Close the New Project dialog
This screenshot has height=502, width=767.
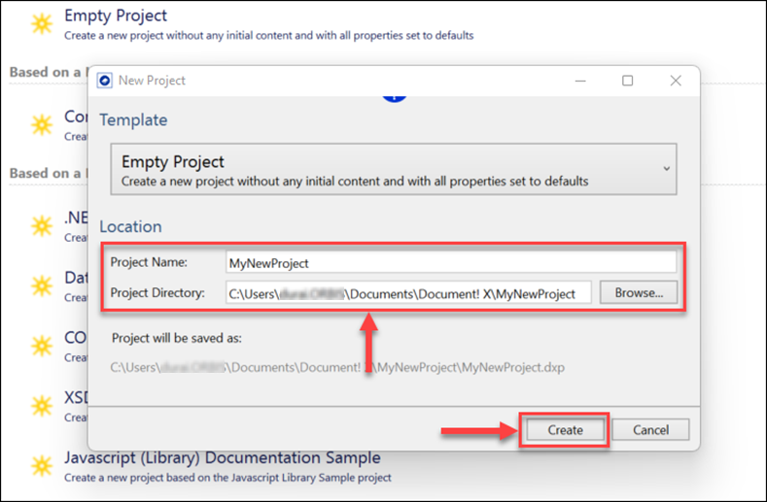676,81
